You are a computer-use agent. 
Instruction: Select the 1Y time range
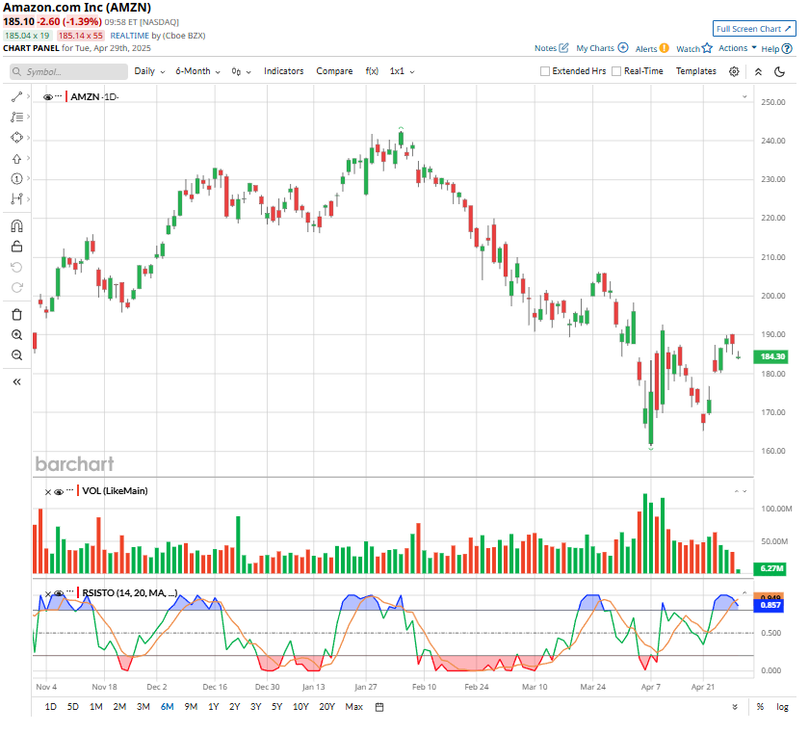[214, 707]
